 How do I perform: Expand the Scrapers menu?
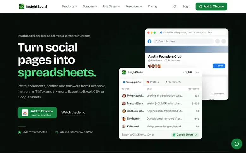[x=90, y=6]
